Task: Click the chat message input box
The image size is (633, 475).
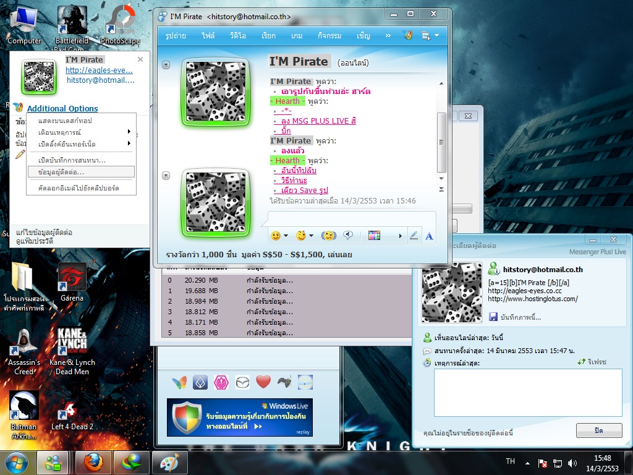Action: pos(352,219)
